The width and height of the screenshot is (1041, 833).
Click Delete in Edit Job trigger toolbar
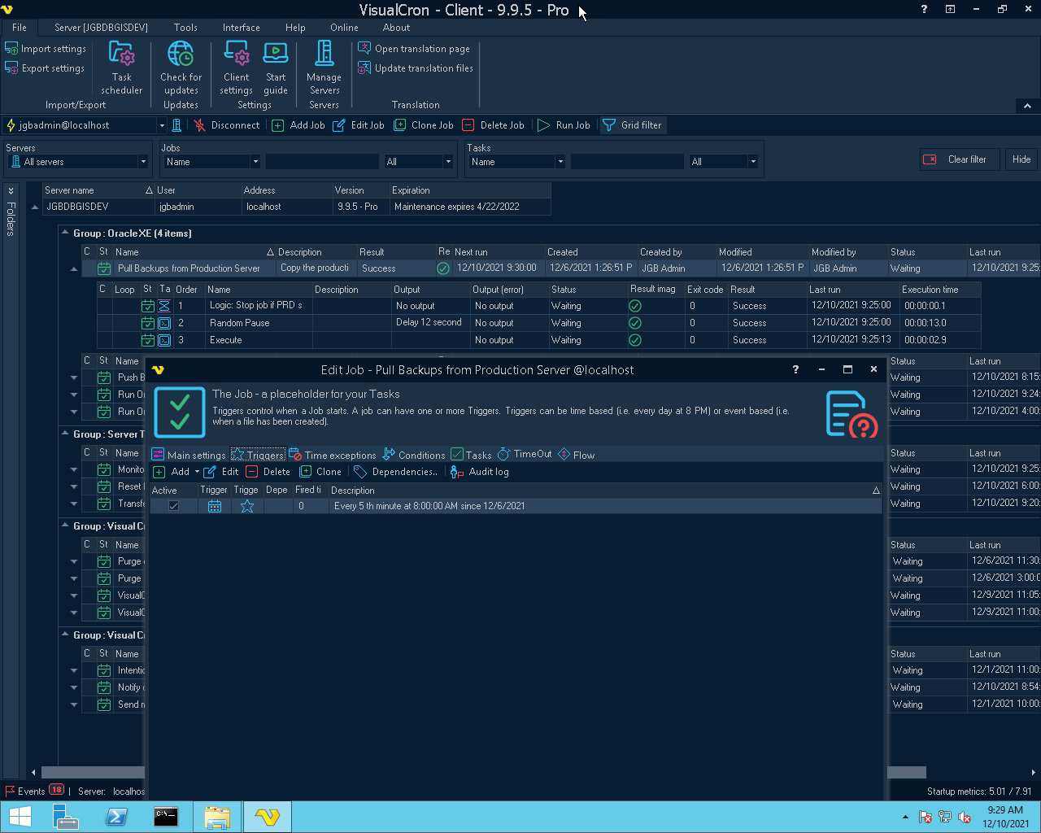pos(268,472)
